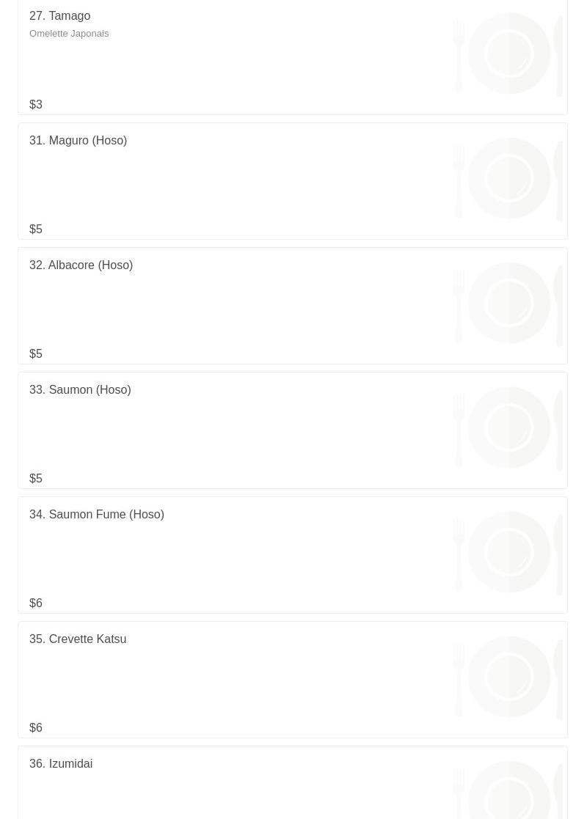Select the plate image of 33. Saumon (Hoso)
The width and height of the screenshot is (576, 819).
[x=508, y=427]
